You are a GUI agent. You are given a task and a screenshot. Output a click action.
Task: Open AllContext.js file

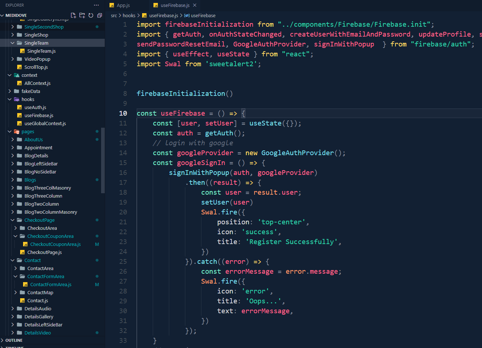tap(37, 83)
